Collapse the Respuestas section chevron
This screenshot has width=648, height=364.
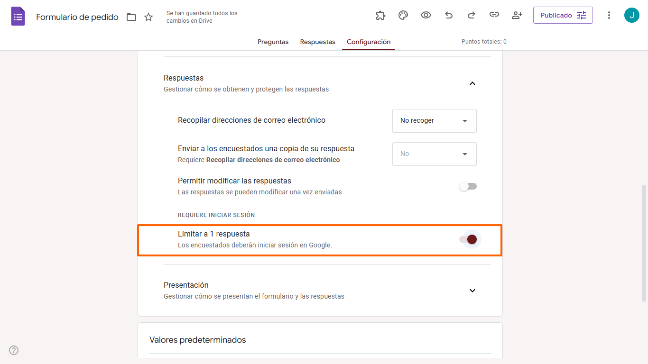point(472,83)
